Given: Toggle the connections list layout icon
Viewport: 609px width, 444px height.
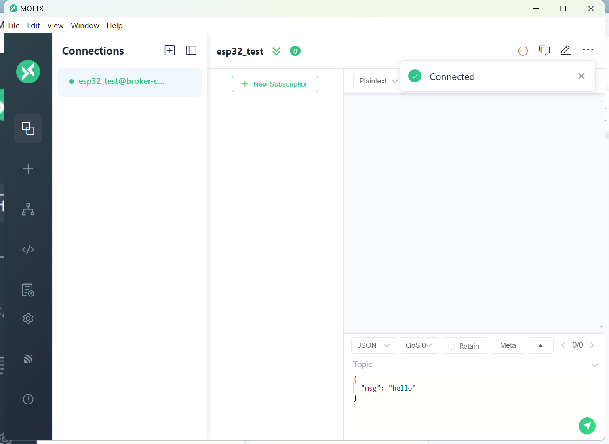Looking at the screenshot, I should 191,50.
